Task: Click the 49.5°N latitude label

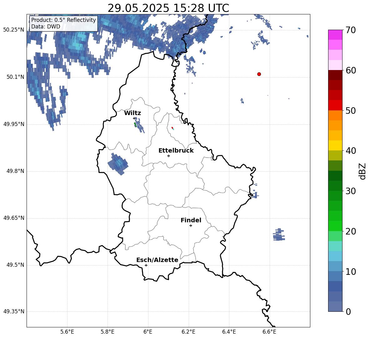Action: click(15, 265)
